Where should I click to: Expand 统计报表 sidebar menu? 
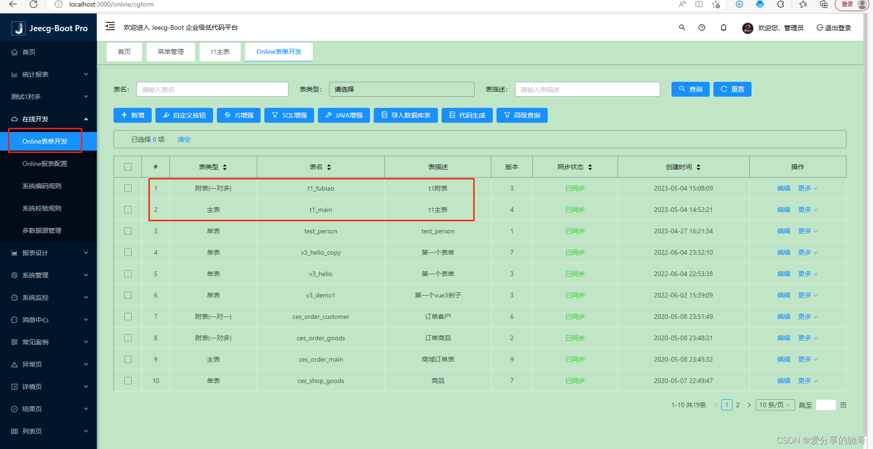(x=48, y=74)
